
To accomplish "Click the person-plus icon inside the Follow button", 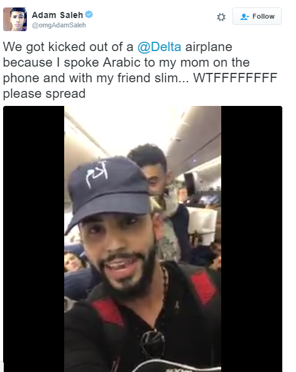I will [244, 17].
